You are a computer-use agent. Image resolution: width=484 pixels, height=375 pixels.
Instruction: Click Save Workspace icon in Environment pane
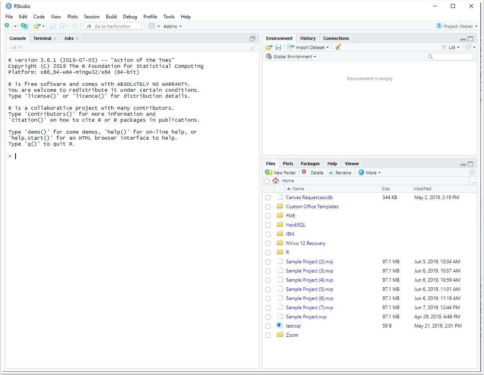click(278, 47)
